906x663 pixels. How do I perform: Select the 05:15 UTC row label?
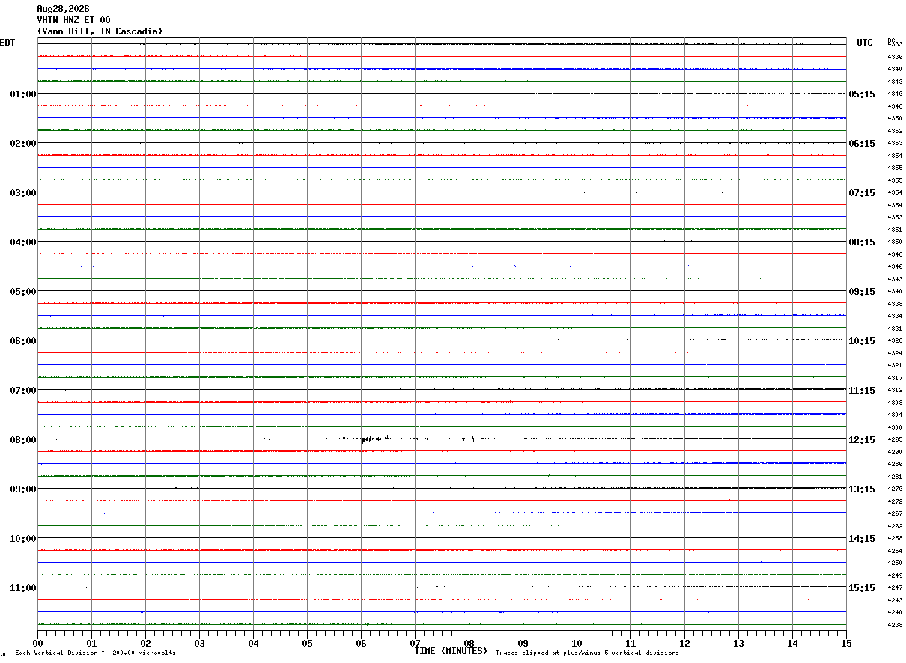pos(861,94)
